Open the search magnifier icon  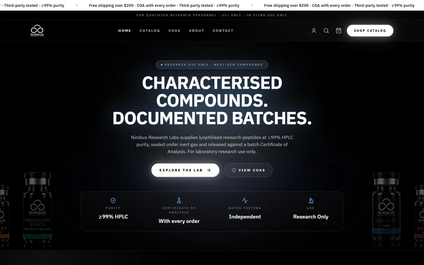coord(326,31)
